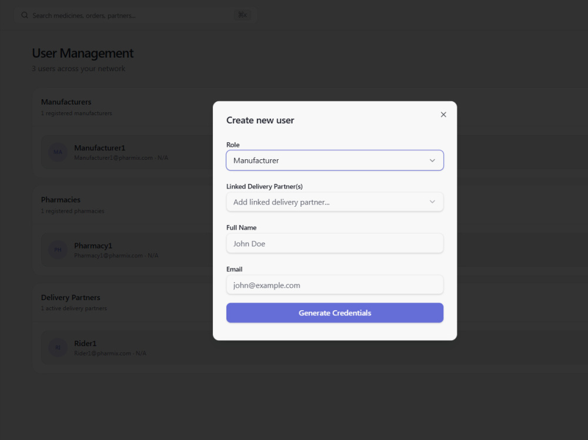Click the Manufacturers section heading

(x=66, y=102)
